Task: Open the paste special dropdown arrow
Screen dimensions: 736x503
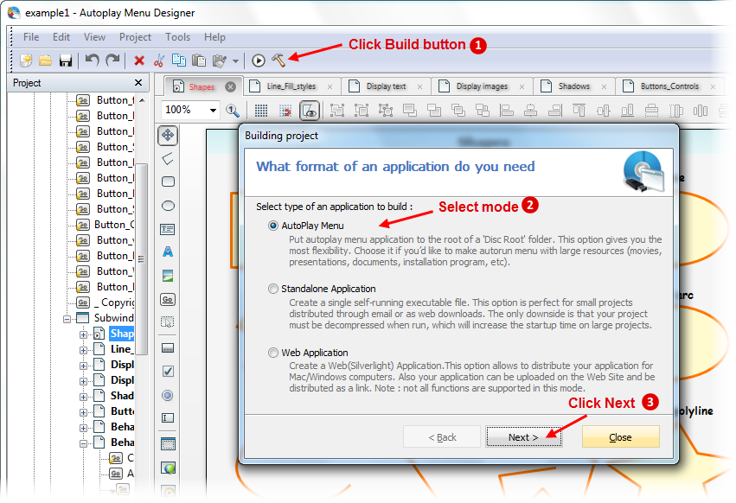Action: click(235, 61)
